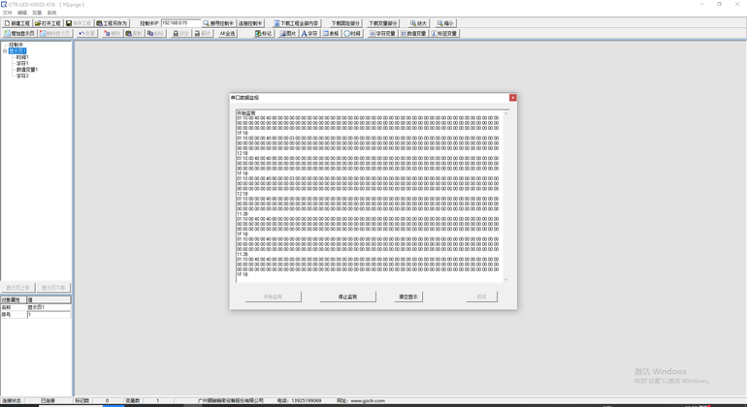The height and width of the screenshot is (407, 747).
Task: Insert a 标记 marker element
Action: pyautogui.click(x=264, y=33)
